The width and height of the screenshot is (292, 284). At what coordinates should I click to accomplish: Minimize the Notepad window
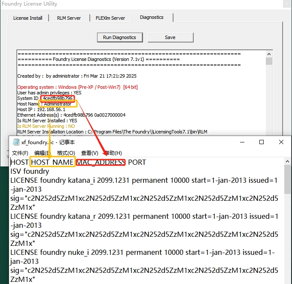coord(241,142)
